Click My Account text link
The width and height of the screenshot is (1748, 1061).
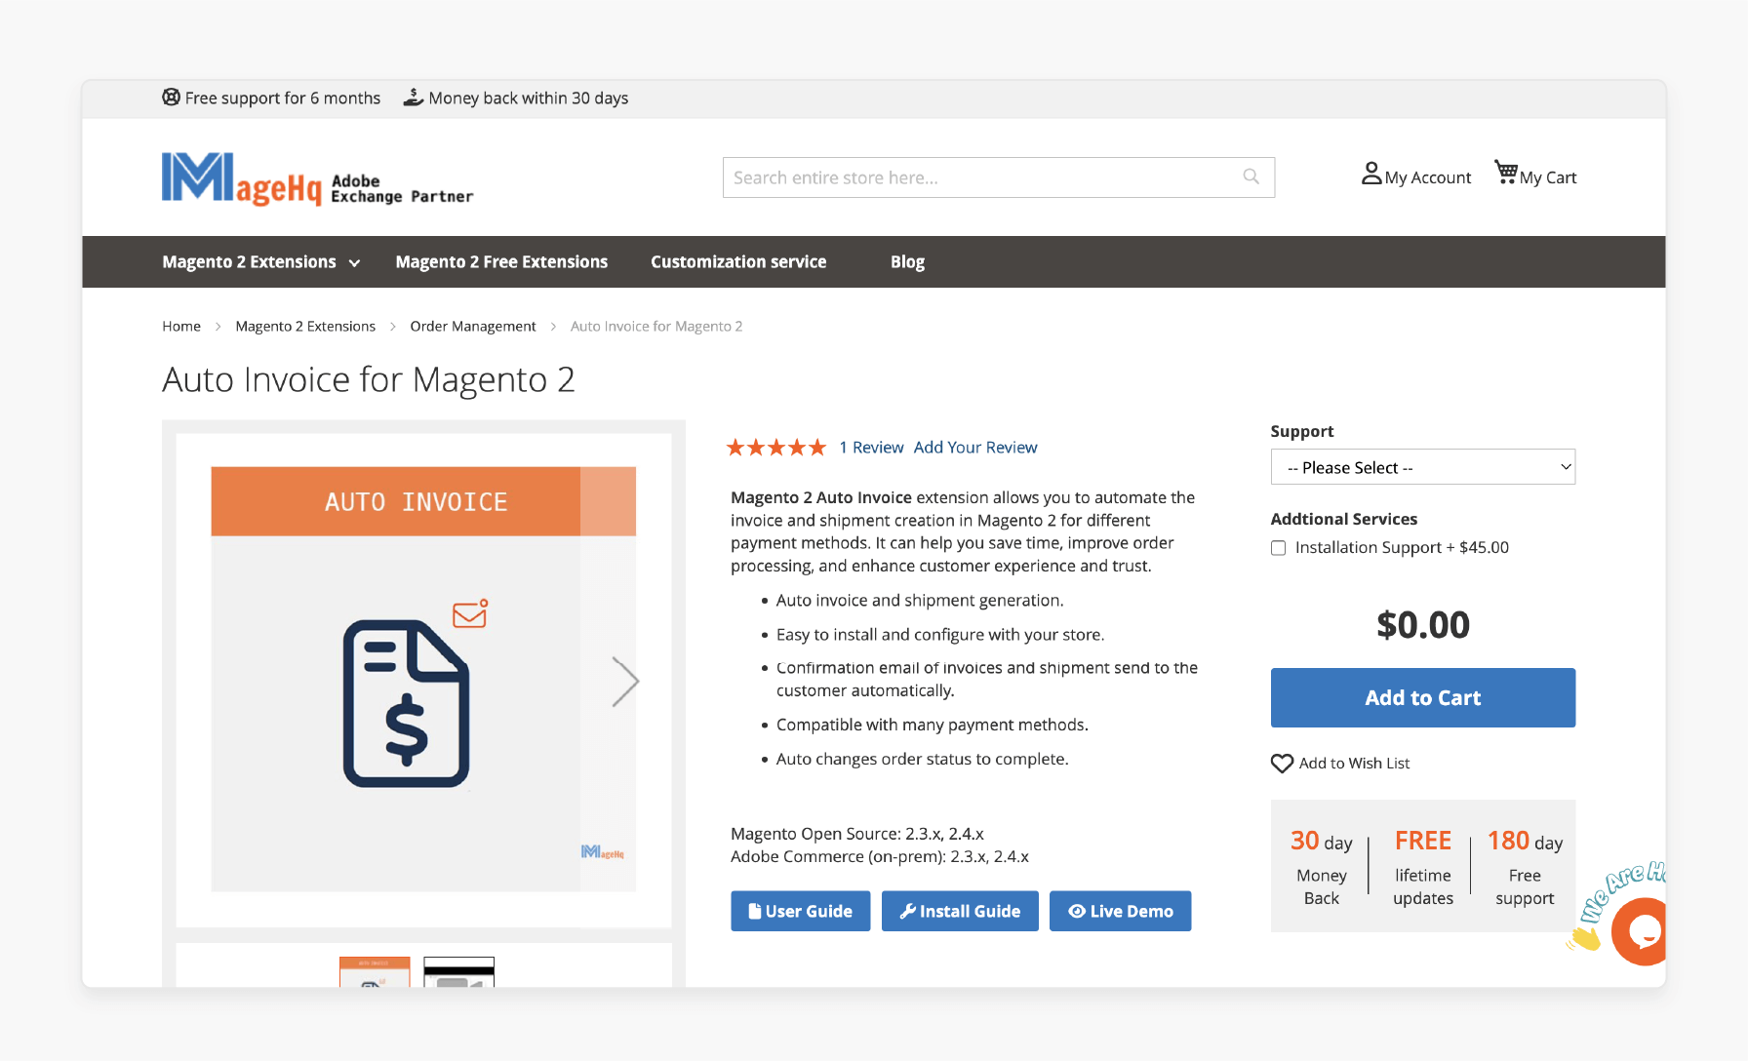1428,177
